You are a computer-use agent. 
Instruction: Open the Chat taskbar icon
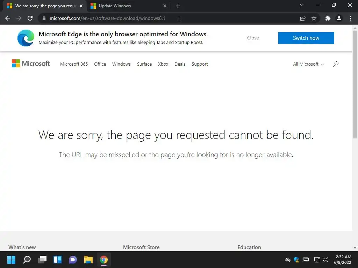[73, 260]
